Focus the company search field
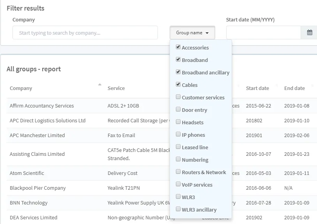Image resolution: width=317 pixels, height=224 pixels. [x=85, y=33]
